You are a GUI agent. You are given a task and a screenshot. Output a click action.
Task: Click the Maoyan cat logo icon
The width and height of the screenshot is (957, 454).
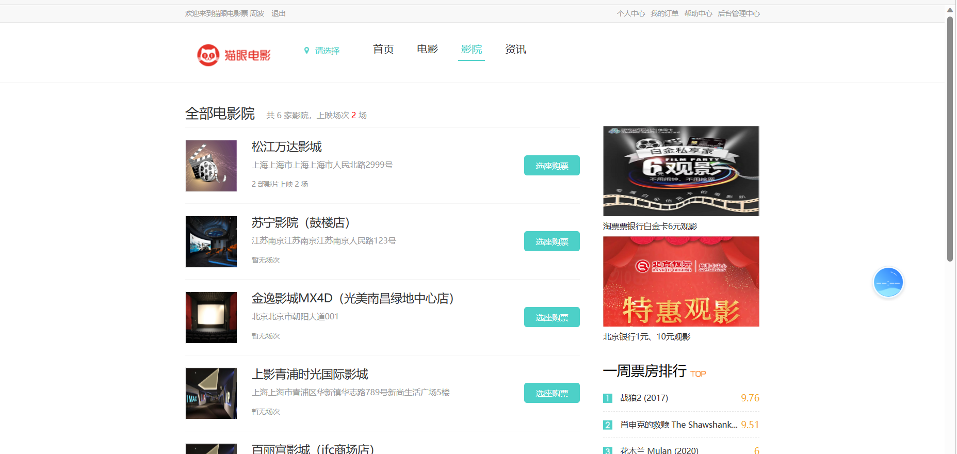pos(208,55)
